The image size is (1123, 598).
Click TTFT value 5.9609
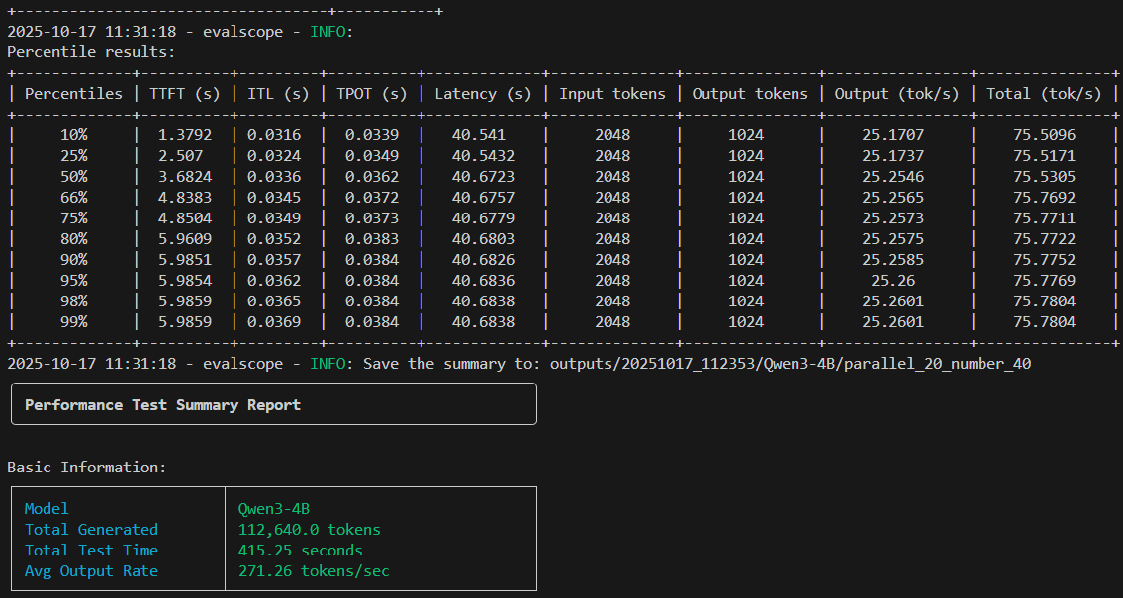185,239
